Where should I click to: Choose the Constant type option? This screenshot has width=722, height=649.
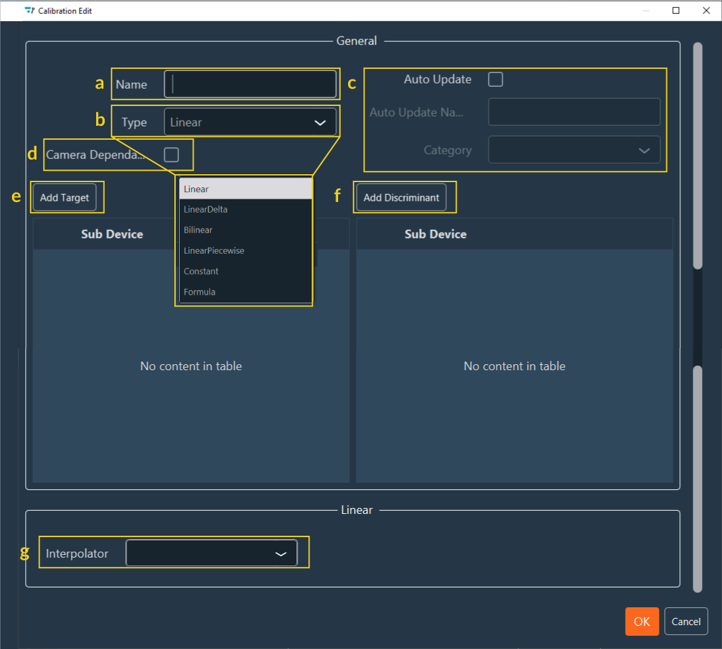pos(245,272)
